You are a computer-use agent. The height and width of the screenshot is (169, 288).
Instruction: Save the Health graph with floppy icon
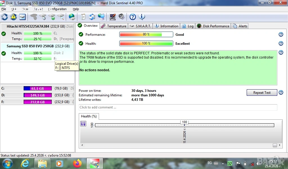[x=83, y=123]
